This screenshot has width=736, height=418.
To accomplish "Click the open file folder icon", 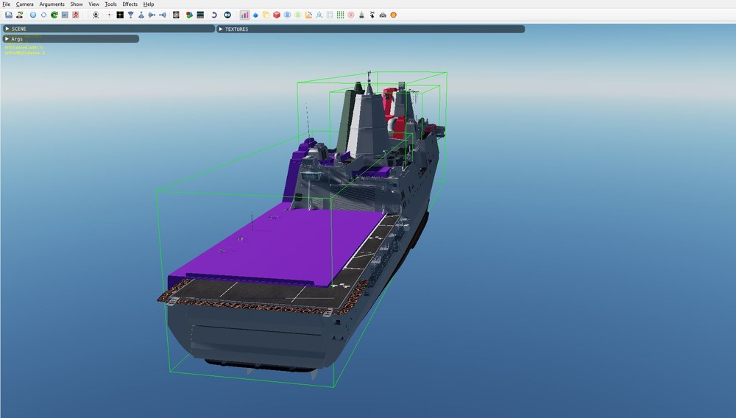I will click(9, 15).
